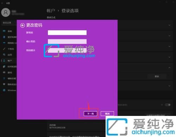The height and width of the screenshot is (137, 176).
Task: Click the user profile avatar
Action: click(6, 12)
